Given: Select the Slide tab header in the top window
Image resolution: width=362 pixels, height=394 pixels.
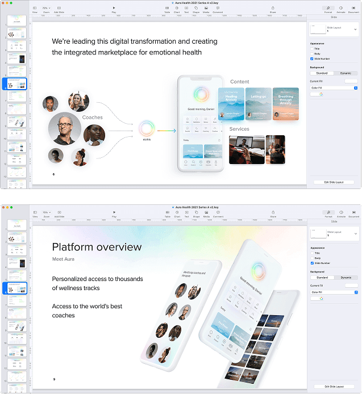Looking at the screenshot, I should [334, 17].
